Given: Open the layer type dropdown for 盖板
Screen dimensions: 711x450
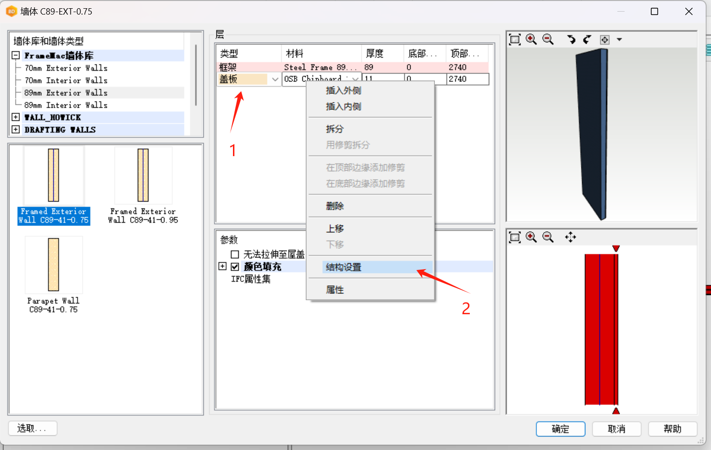Looking at the screenshot, I should (275, 79).
